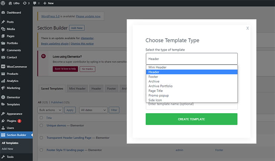The width and height of the screenshot is (275, 161).
Task: Click the Please update now link
Action: [88, 16]
